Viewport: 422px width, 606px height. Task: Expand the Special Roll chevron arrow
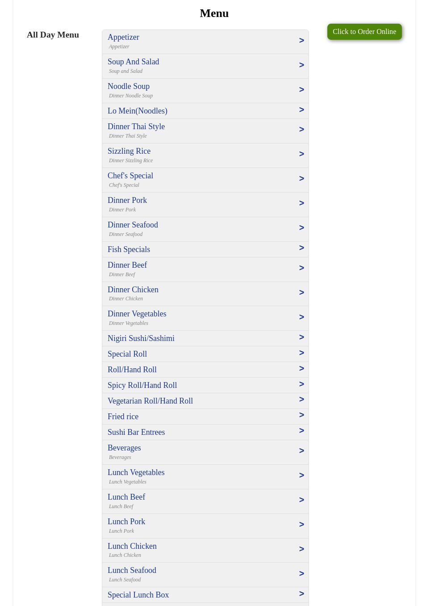coord(301,353)
